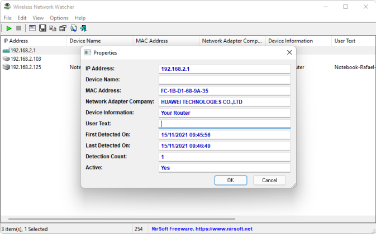This screenshot has width=376, height=234.
Task: Minimize the Wireless Network Watcher window
Action: click(325, 7)
